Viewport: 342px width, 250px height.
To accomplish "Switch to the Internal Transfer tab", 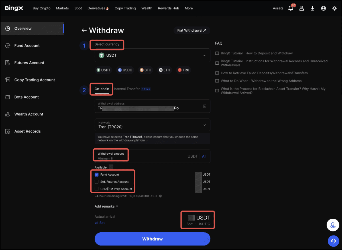I will (x=127, y=89).
